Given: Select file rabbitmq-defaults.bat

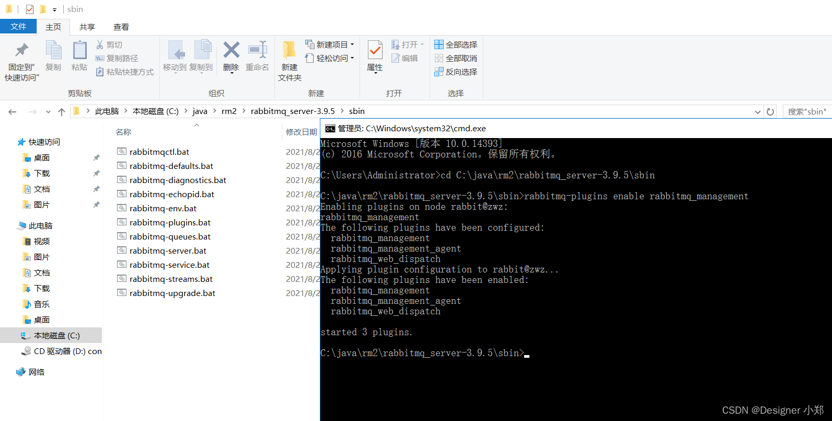Looking at the screenshot, I should [x=171, y=166].
